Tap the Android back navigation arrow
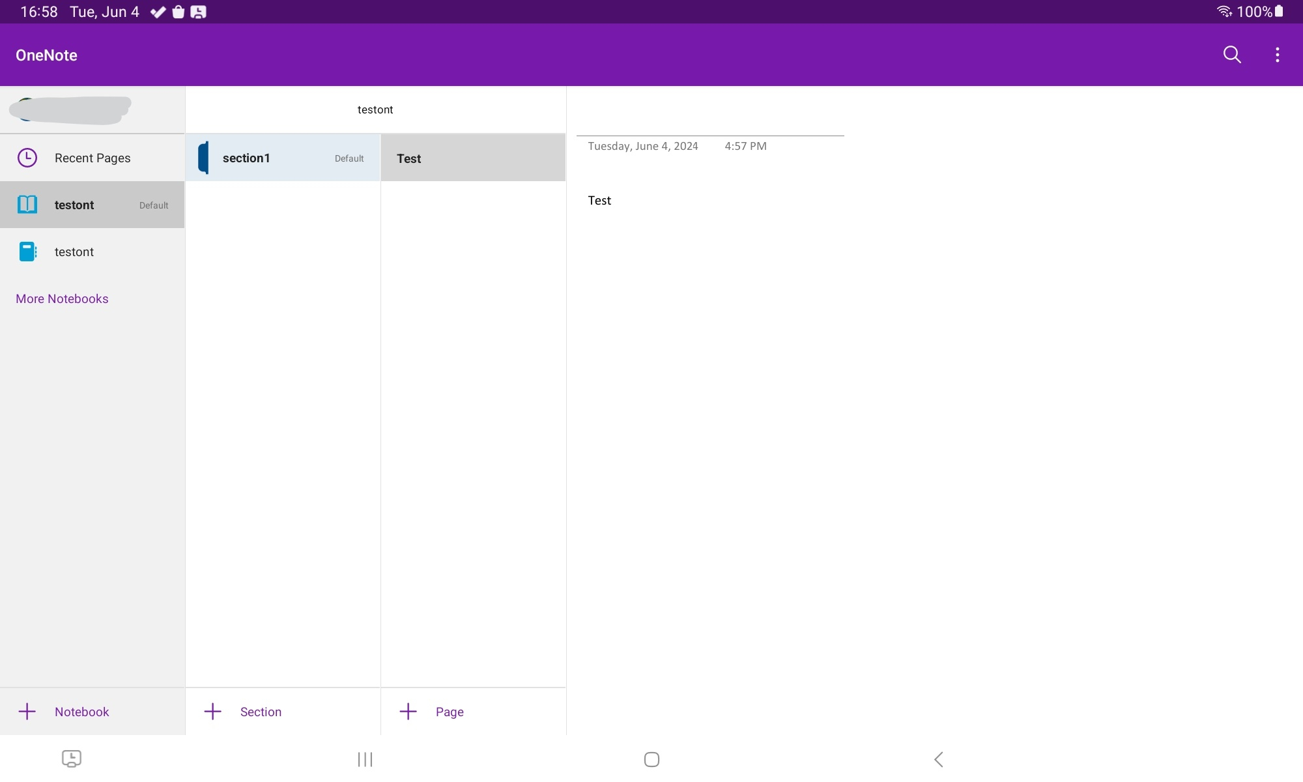This screenshot has height=782, width=1303. pyautogui.click(x=938, y=759)
